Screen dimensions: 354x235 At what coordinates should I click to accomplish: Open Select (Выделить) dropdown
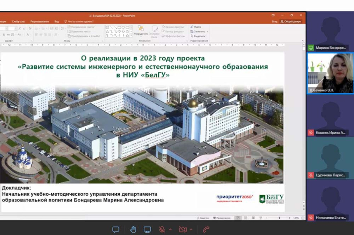click(199, 36)
